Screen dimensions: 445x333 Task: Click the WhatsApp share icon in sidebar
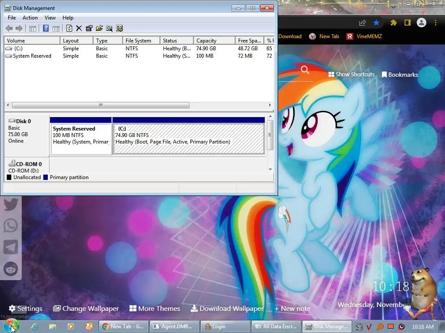[11, 225]
